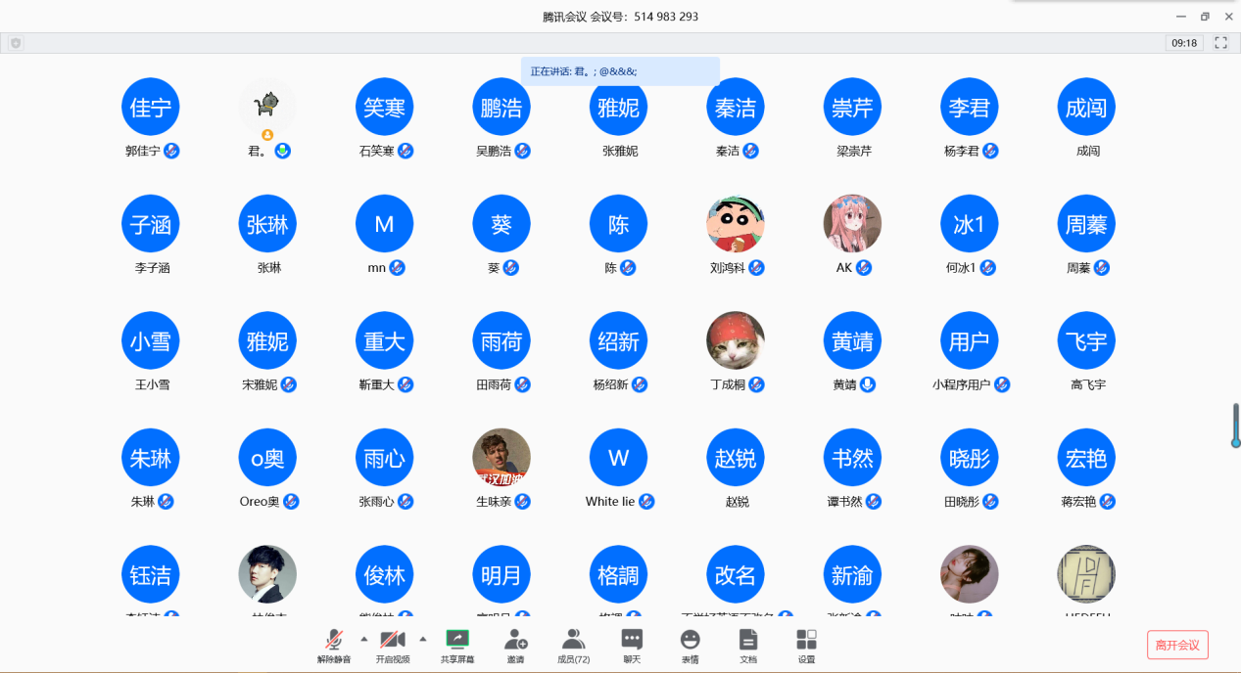Open the invite (邀请) dialog
This screenshot has width=1241, height=673.
coord(515,645)
